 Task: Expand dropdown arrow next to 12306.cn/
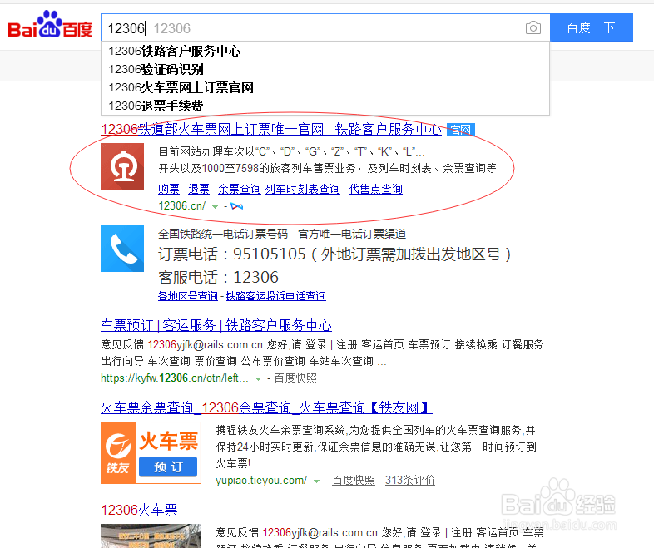pyautogui.click(x=216, y=207)
